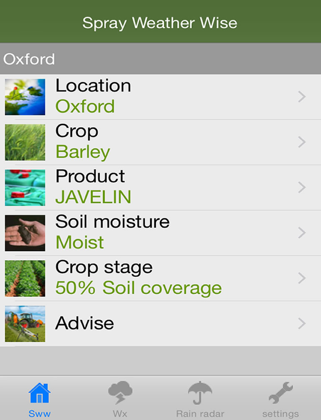The width and height of the screenshot is (321, 420).
Task: Tap the Location row thumbnail image
Action: click(x=25, y=97)
